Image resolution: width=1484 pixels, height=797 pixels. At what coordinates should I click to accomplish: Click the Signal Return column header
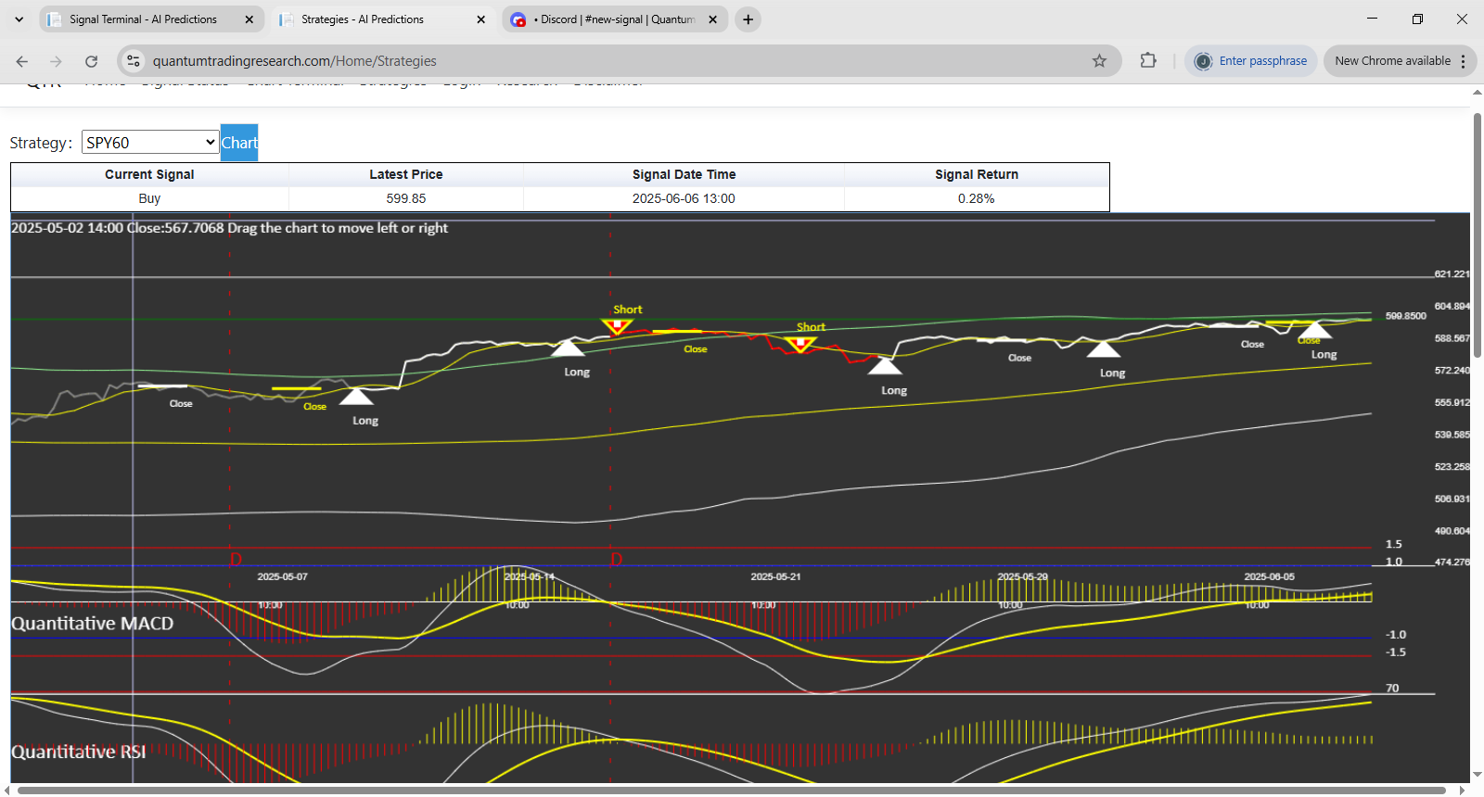click(x=977, y=174)
